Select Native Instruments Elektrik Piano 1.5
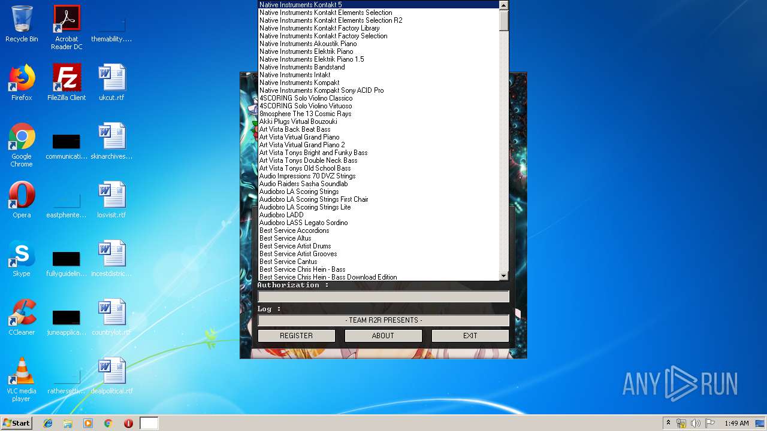767x431 pixels. point(378,59)
